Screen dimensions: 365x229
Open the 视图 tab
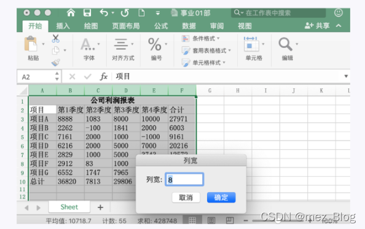pyautogui.click(x=245, y=26)
